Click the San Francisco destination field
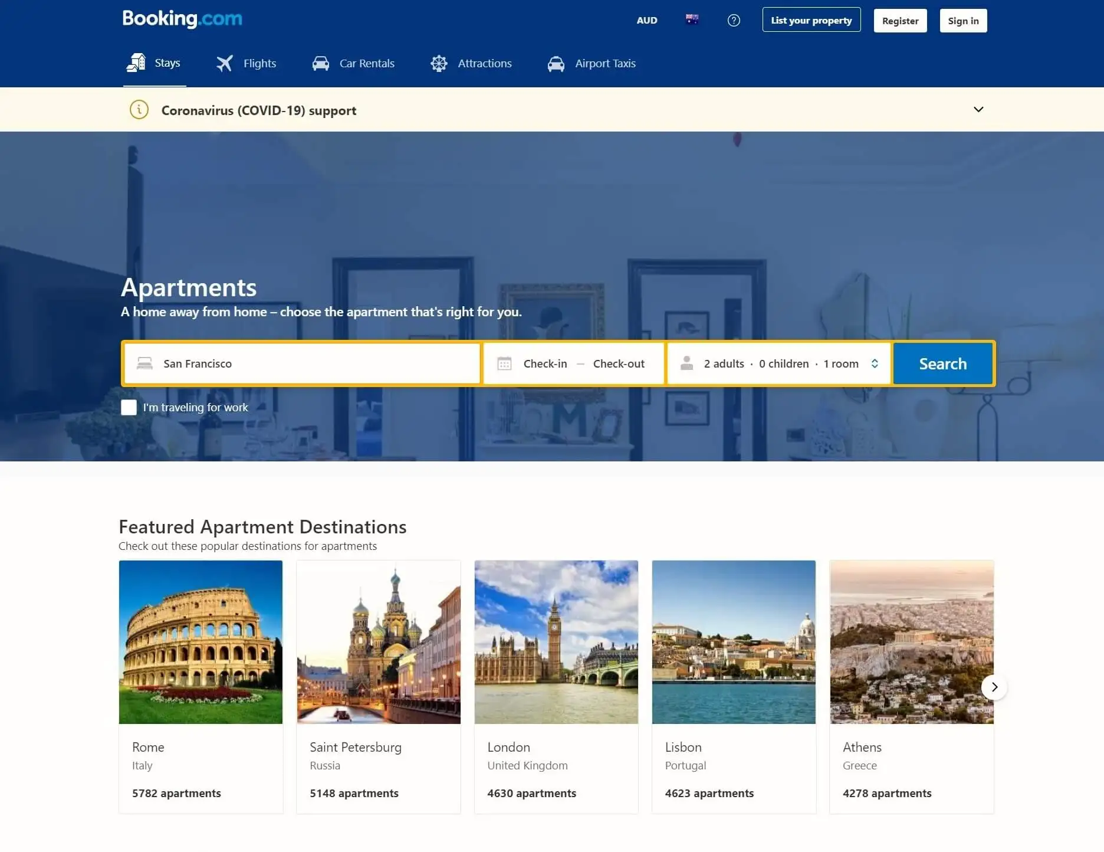The width and height of the screenshot is (1104, 852). pos(302,363)
